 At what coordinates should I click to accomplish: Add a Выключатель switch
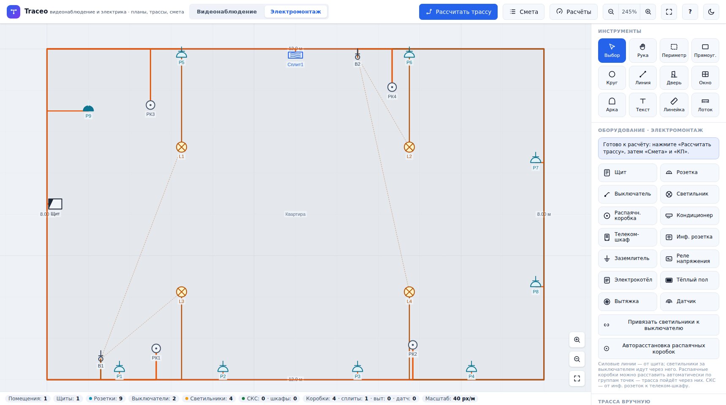point(628,194)
